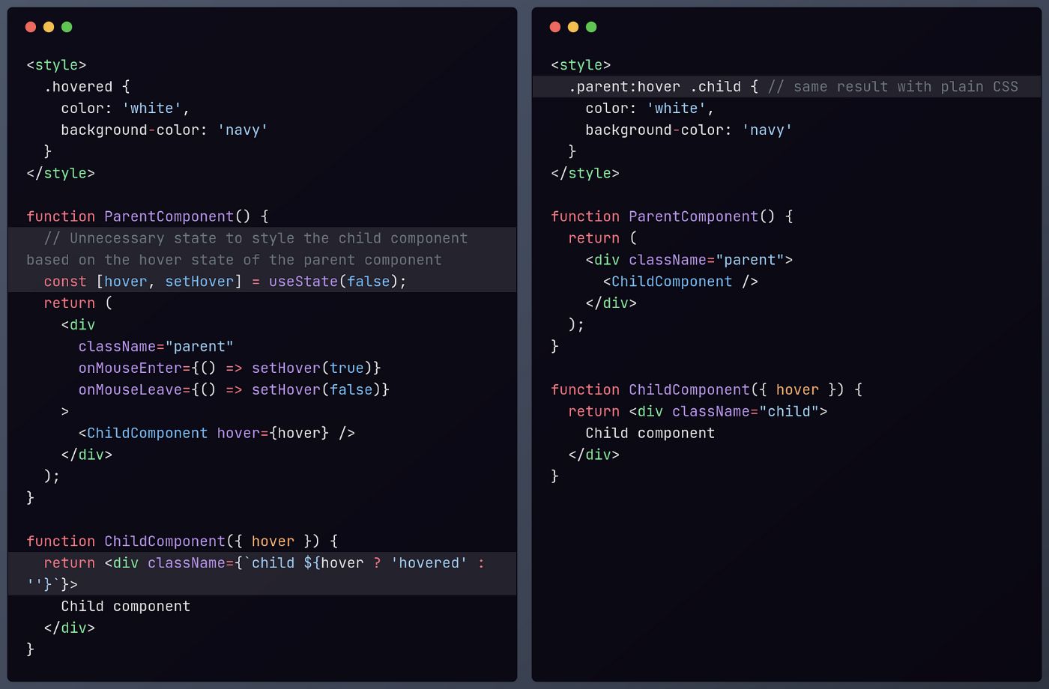1049x689 pixels.
Task: Click 'function ChildComponent({ hover })' in left panel
Action: 173,541
